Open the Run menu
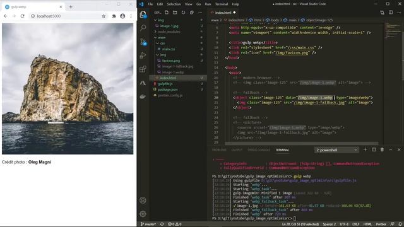 tap(208, 4)
